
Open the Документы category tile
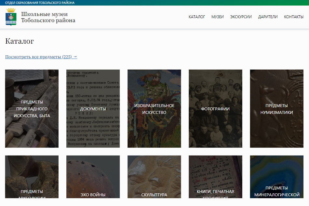pyautogui.click(x=93, y=109)
